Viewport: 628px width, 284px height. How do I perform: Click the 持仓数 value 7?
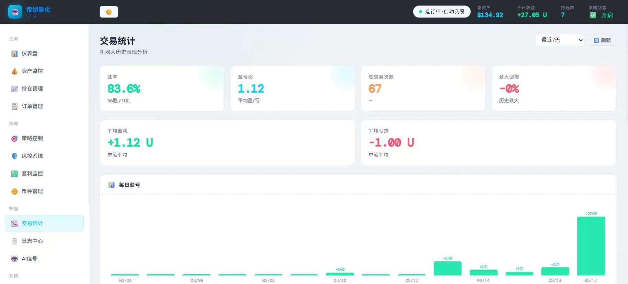click(563, 15)
